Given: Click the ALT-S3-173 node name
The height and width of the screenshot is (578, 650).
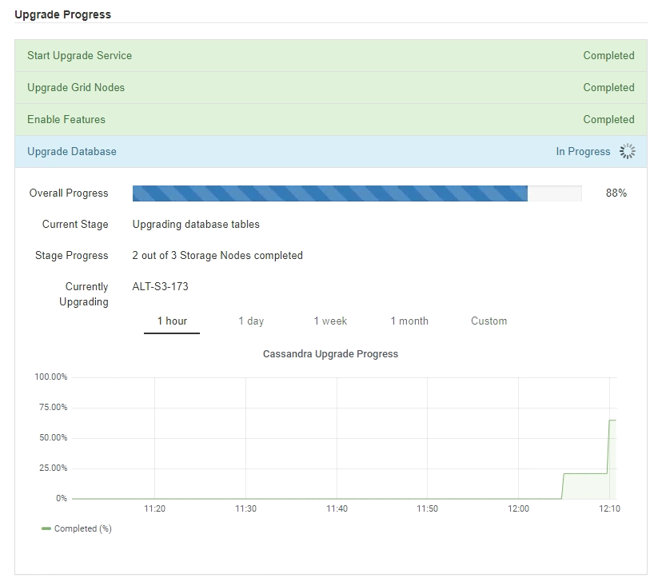Looking at the screenshot, I should (161, 287).
